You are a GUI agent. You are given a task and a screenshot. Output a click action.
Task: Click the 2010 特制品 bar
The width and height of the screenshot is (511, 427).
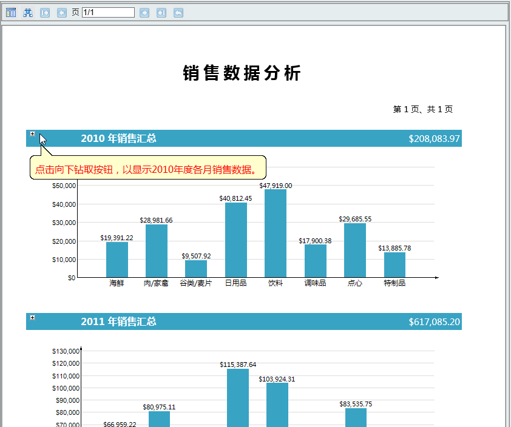[x=394, y=265]
